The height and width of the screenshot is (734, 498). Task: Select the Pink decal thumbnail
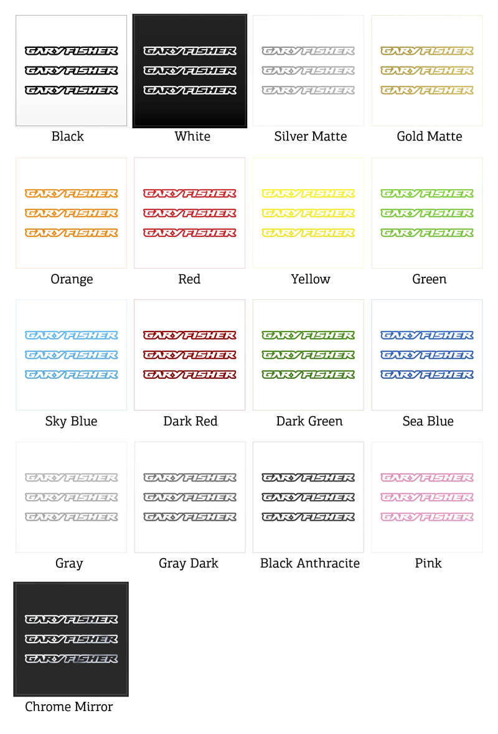[427, 497]
